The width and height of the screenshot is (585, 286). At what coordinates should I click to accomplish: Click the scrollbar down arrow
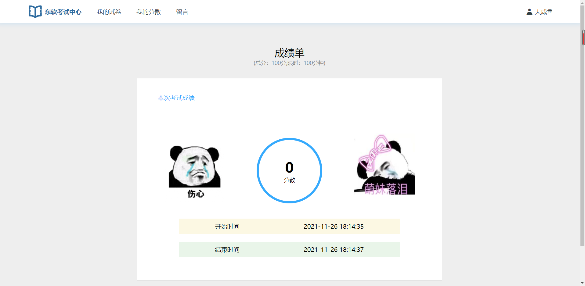(x=582, y=284)
